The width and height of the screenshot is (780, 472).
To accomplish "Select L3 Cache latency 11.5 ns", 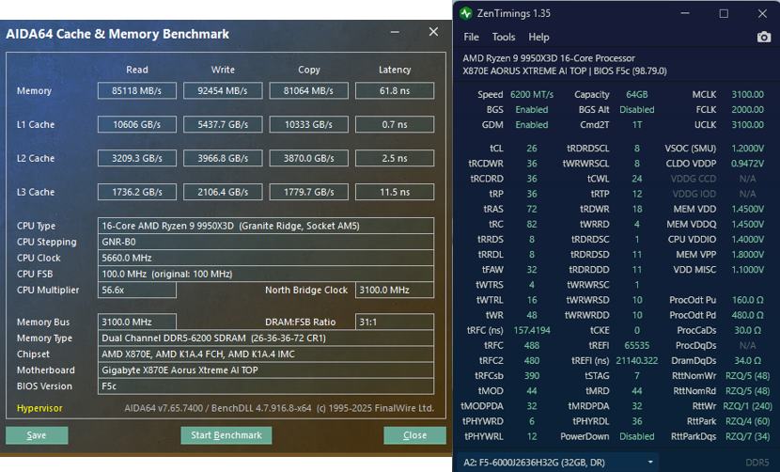I will (395, 192).
